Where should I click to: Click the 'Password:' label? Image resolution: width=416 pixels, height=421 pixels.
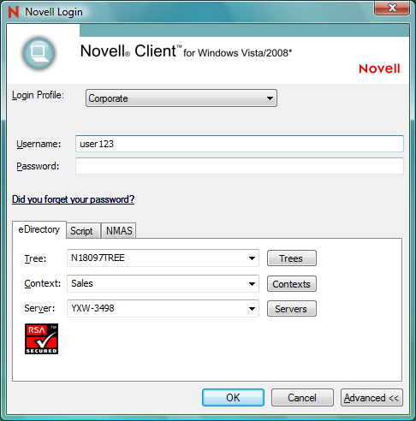(x=38, y=166)
